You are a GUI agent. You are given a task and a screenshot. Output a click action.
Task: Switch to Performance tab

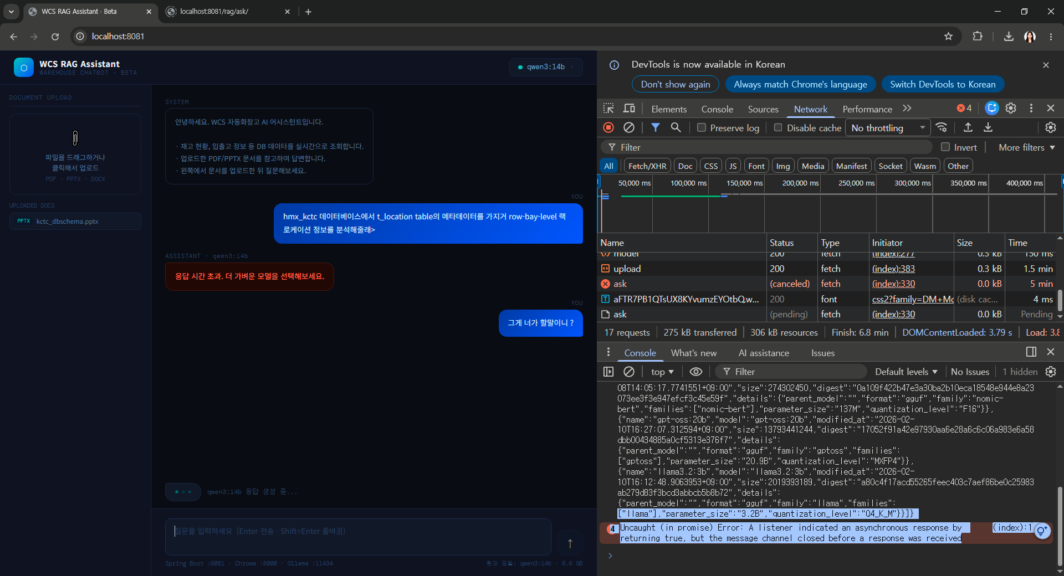(x=867, y=109)
